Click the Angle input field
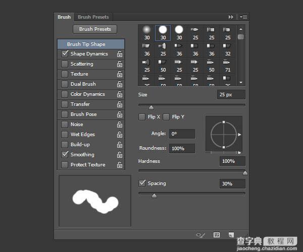 click(182, 134)
